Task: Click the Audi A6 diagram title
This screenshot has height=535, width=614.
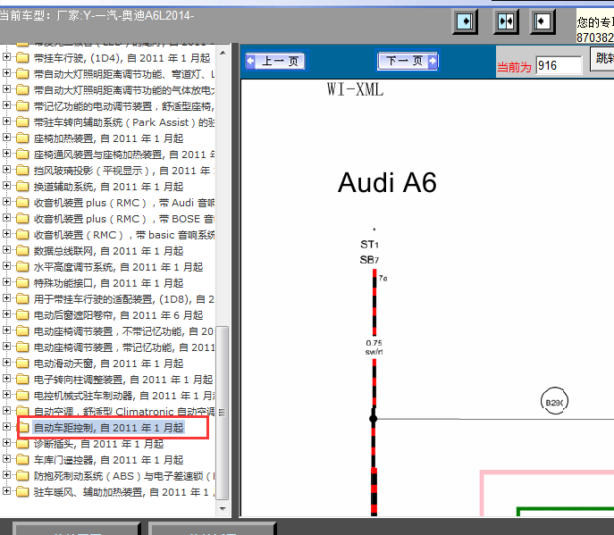Action: pos(387,183)
